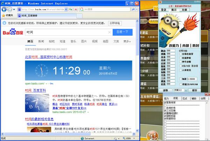This screenshot has height=141, width=210.
Task: Open 收藏夹 favorites star button
Action: pyautogui.click(x=8, y=15)
